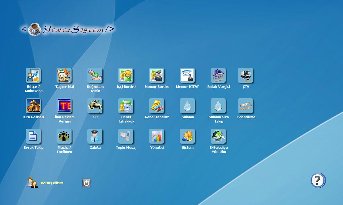Launch the Yönetici chart icon
The height and width of the screenshot is (205, 343).
click(156, 136)
